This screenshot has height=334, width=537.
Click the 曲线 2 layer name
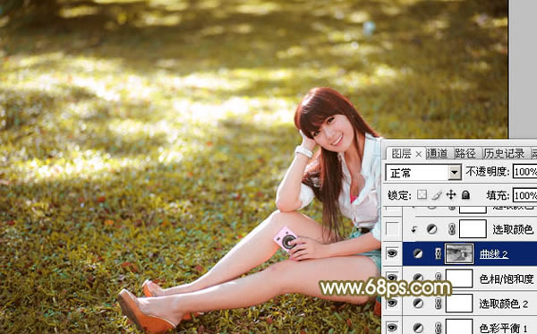point(494,253)
